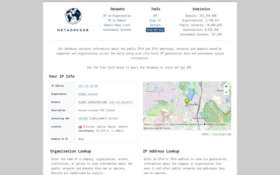This screenshot has width=280, height=175.
Task: Click Autonomous Systems: 121,556 statistic
Action: pos(201,34)
